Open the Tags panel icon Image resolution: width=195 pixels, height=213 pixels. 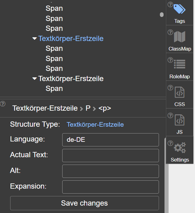(x=180, y=9)
